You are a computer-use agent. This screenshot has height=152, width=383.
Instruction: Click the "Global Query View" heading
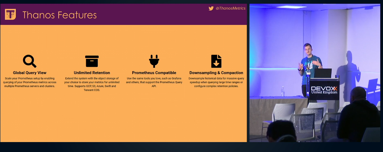[30, 73]
